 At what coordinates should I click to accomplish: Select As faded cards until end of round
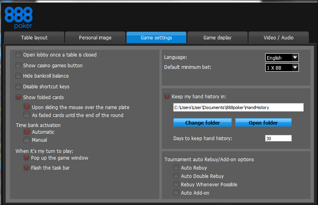(27, 115)
